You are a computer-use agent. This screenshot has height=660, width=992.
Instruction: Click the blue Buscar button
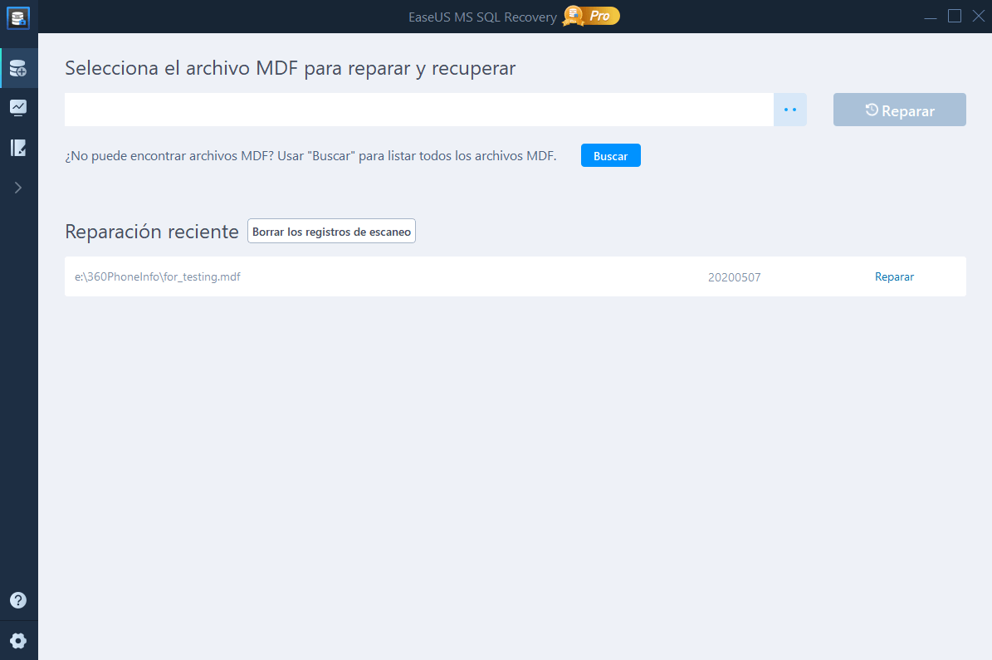610,156
